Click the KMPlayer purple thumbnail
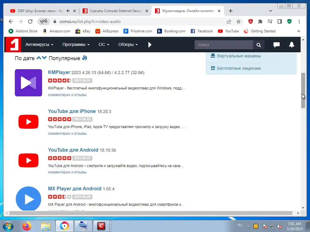The image size is (310, 232). click(28, 83)
